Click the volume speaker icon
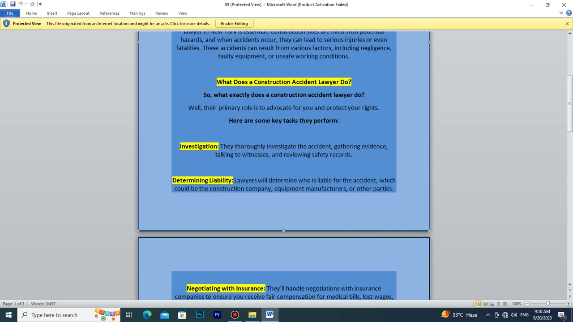This screenshot has height=322, width=573. [513, 315]
